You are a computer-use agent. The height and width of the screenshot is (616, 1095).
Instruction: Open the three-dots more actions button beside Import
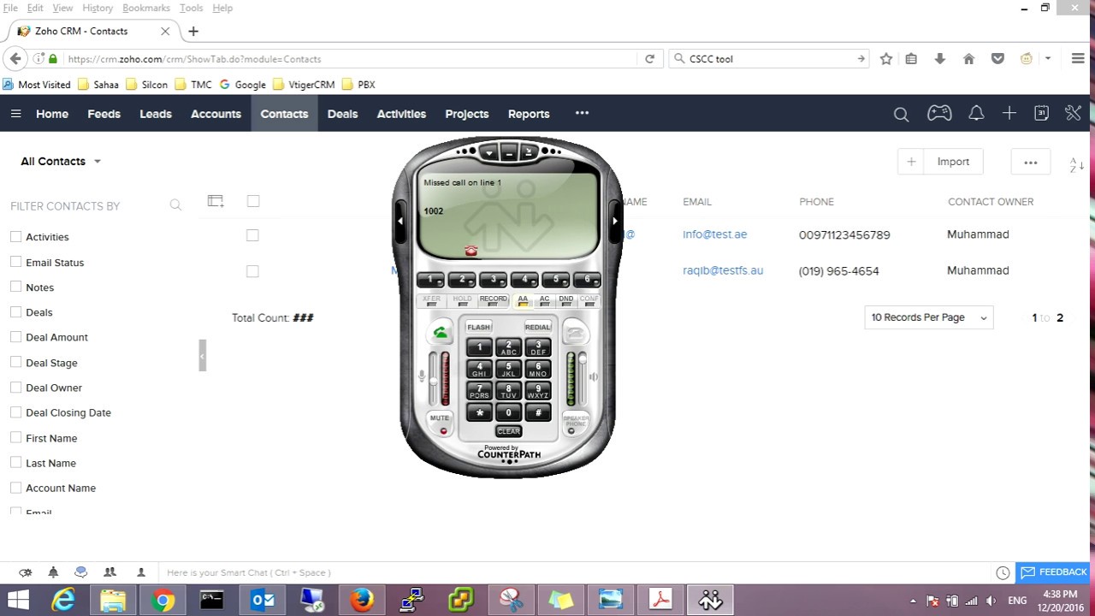(x=1030, y=162)
